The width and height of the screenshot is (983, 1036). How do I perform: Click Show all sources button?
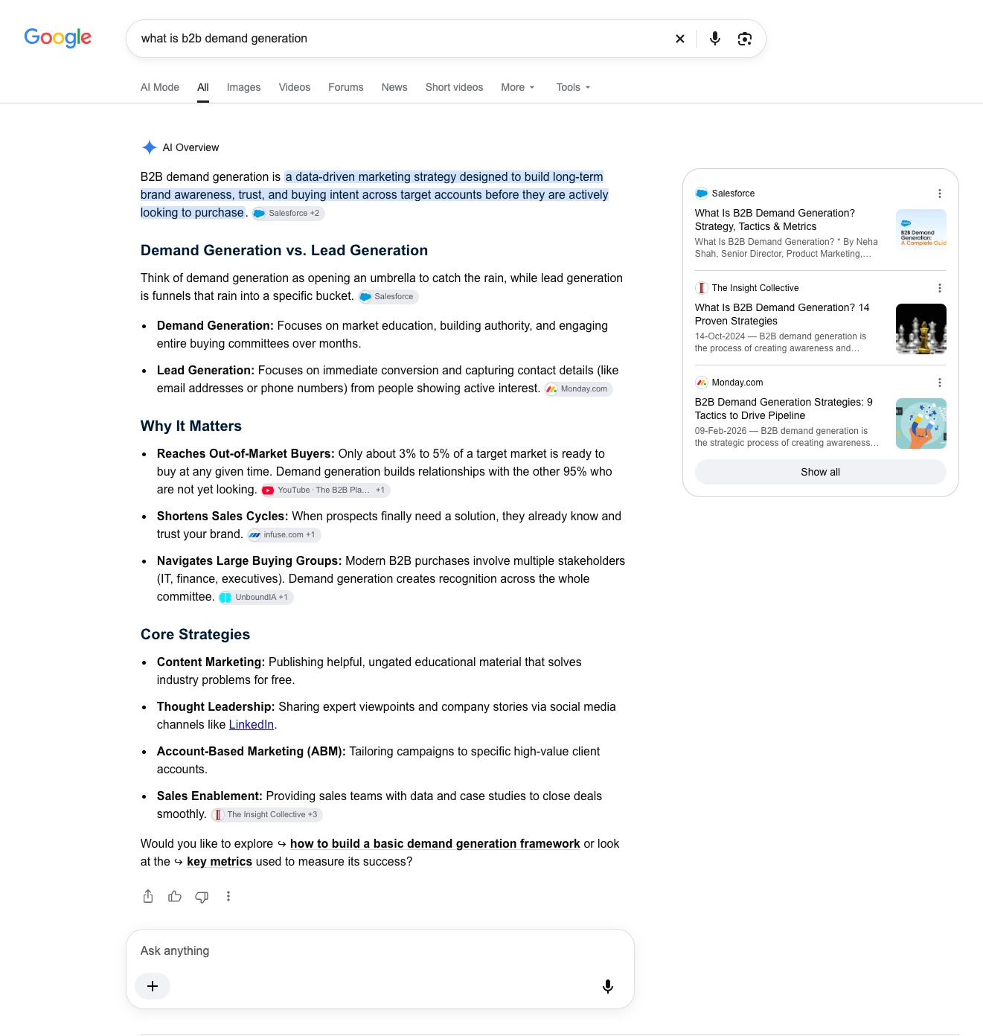tap(820, 472)
